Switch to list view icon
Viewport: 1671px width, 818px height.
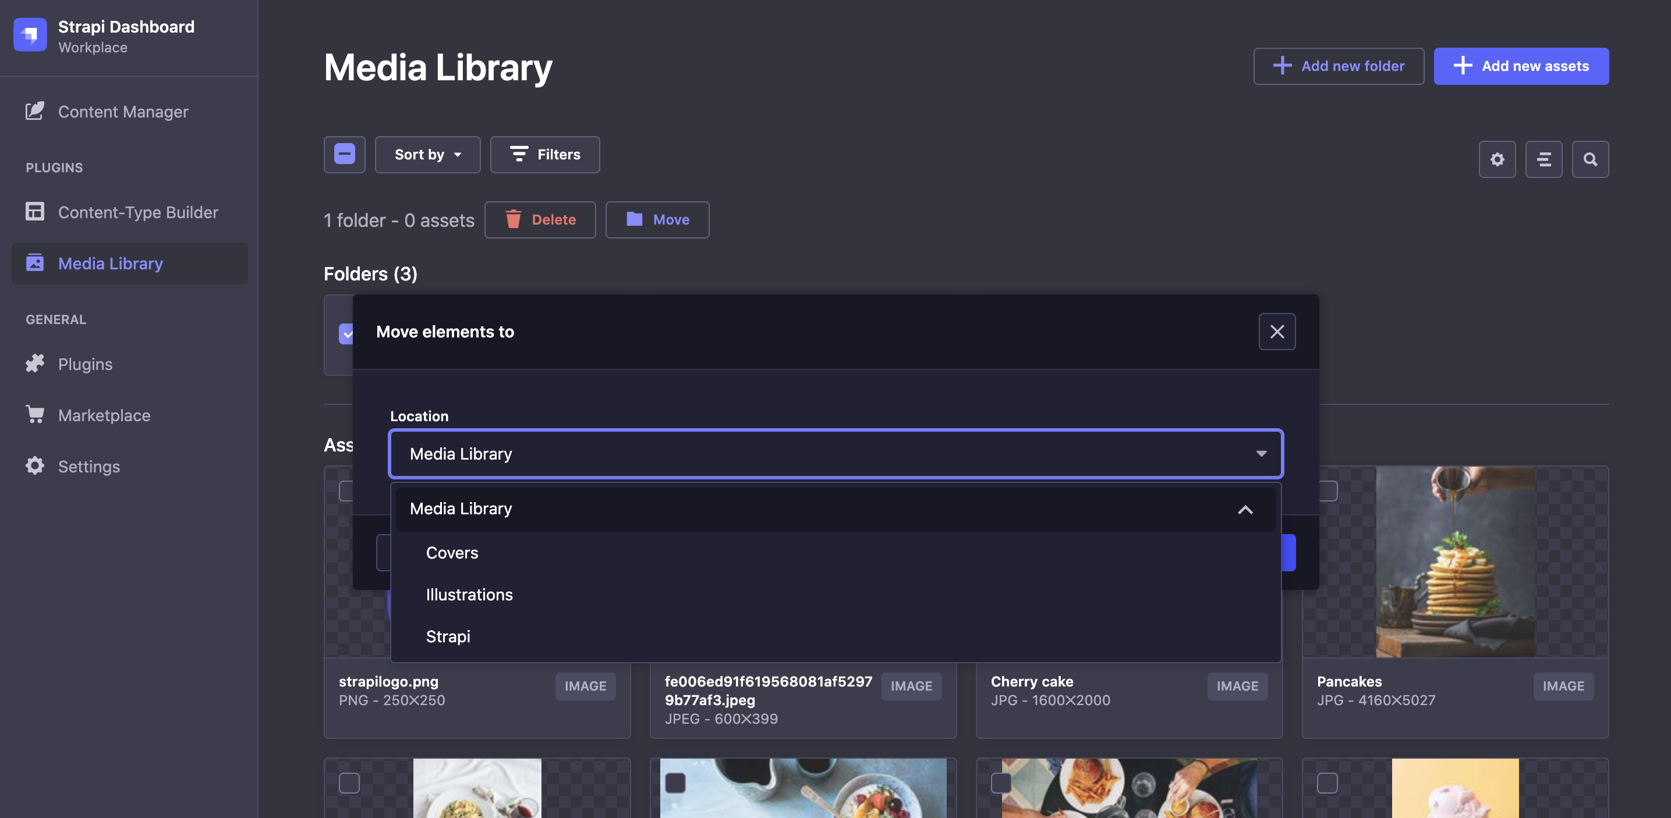tap(1543, 159)
